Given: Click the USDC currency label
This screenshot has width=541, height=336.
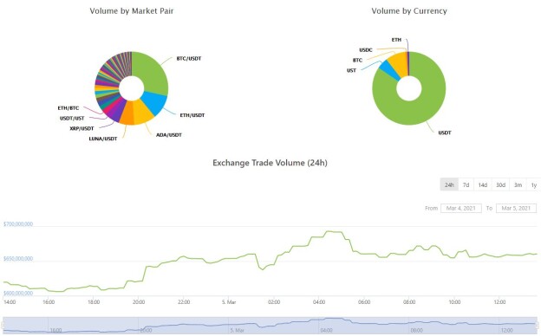Looking at the screenshot, I should 366,50.
